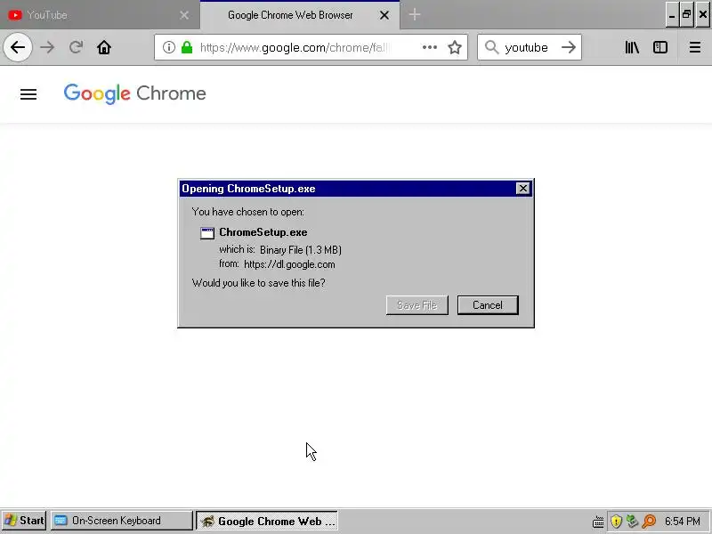Reload the page with the refresh icon
Viewport: 712px width, 534px height.
click(x=76, y=47)
